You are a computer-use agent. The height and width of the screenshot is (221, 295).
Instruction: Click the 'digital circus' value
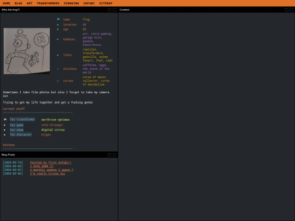53,130
